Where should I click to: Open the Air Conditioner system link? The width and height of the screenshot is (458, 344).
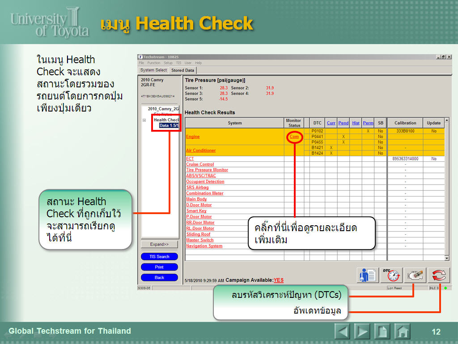coord(201,150)
